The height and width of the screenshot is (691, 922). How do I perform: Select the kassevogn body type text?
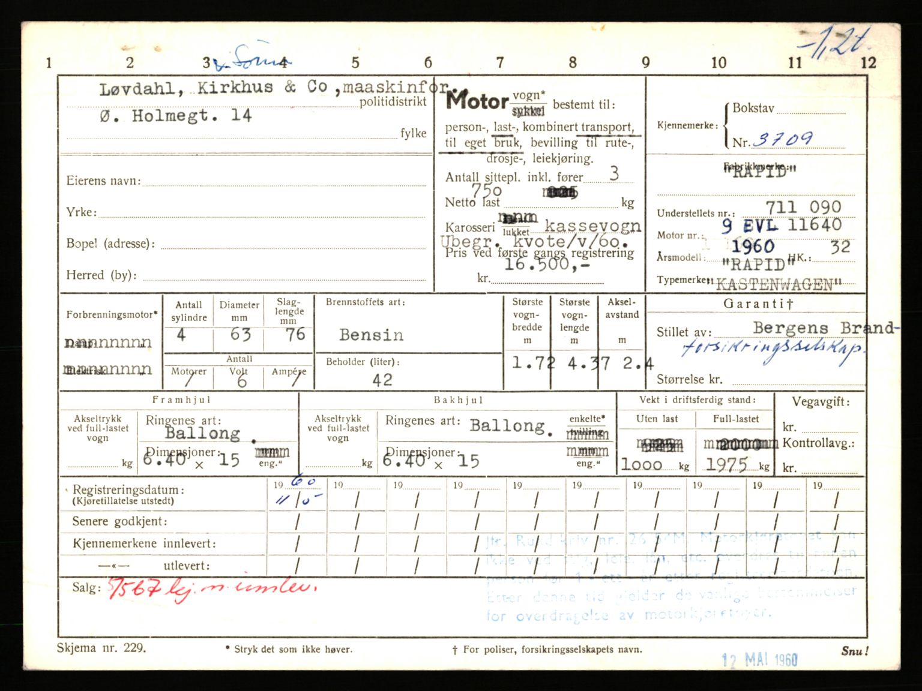[x=592, y=226]
